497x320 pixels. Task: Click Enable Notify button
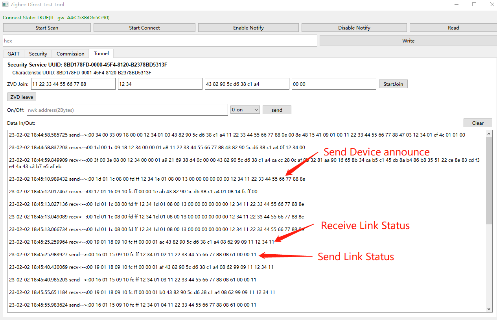point(248,28)
